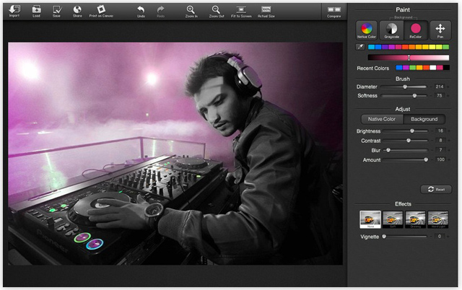Click the Softness value field 75

point(440,95)
